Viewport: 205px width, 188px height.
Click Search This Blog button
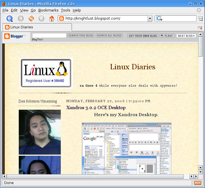click(x=81, y=36)
